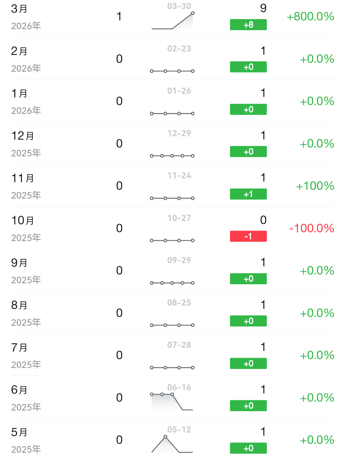Click the total value 9 in the March row
The image size is (345, 464).
pyautogui.click(x=263, y=8)
